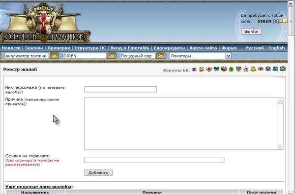This screenshot has width=295, height=194.
Task: Click the page scrollbar up arrow
Action: 291,4
